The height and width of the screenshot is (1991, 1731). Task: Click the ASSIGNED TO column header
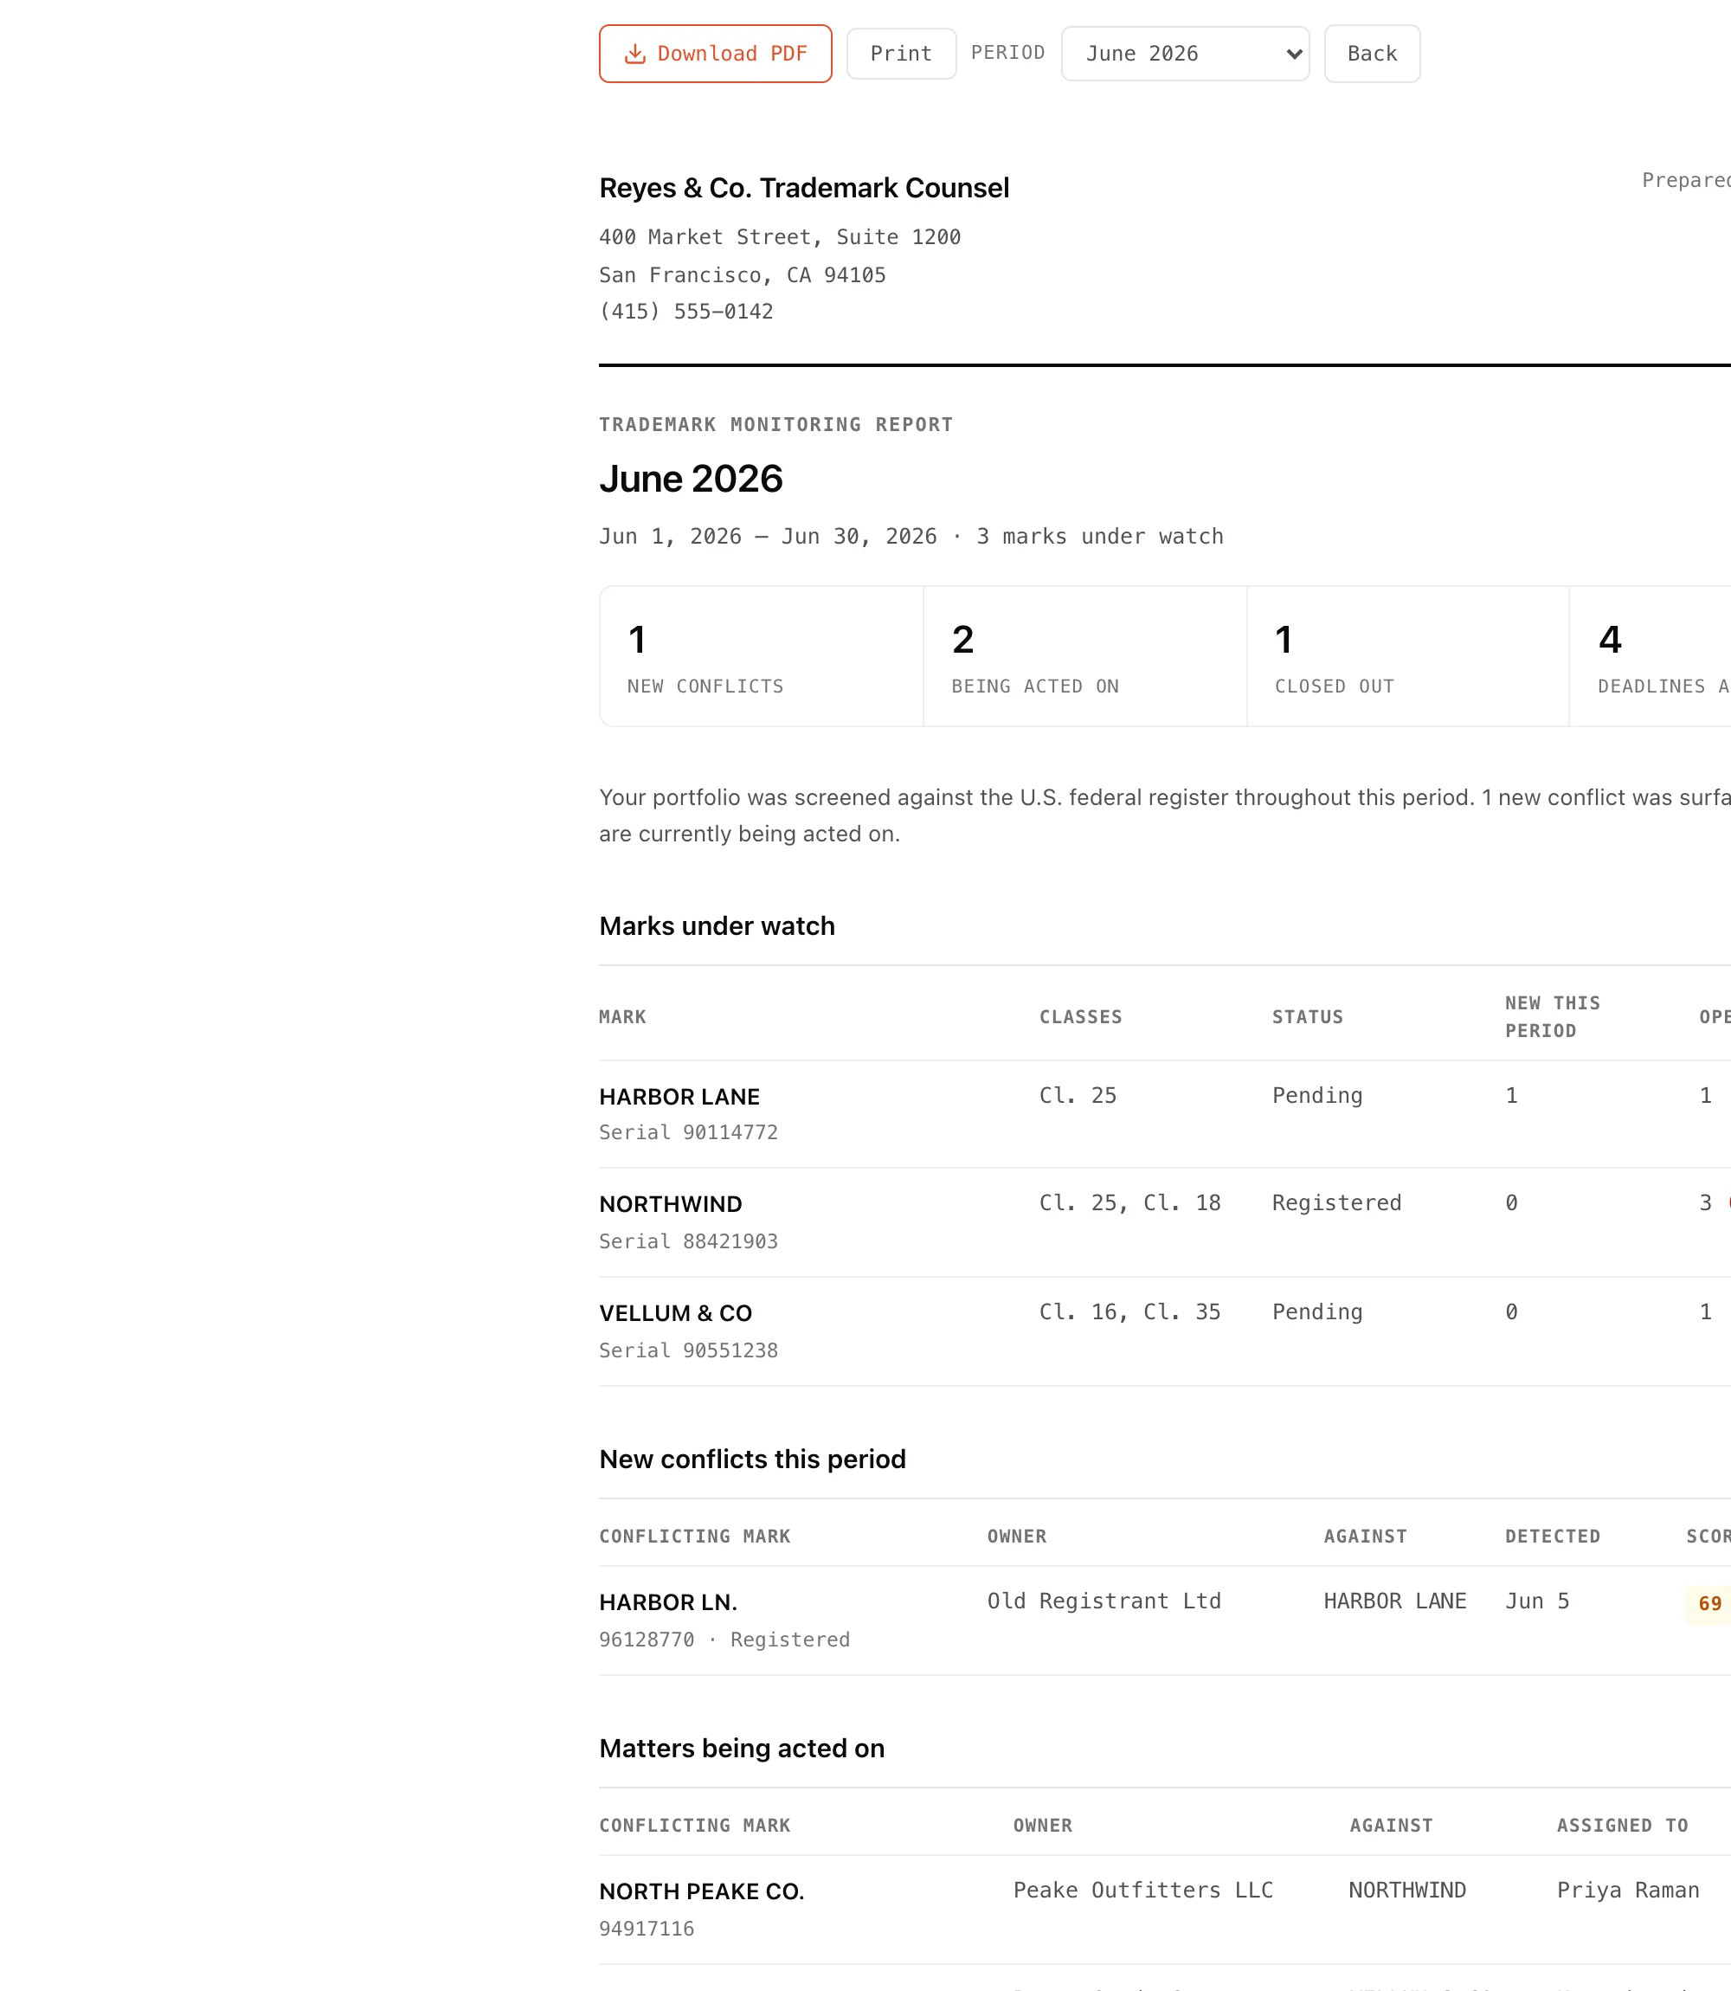(x=1622, y=1826)
